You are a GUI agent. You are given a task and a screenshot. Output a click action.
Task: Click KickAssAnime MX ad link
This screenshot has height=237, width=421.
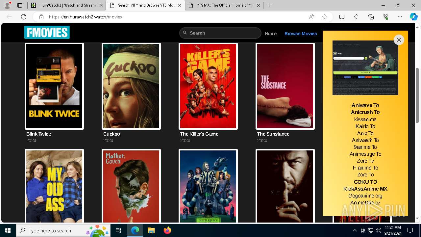pyautogui.click(x=365, y=189)
